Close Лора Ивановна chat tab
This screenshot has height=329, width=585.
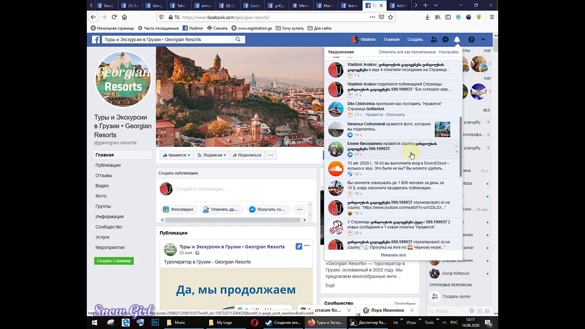point(412,310)
